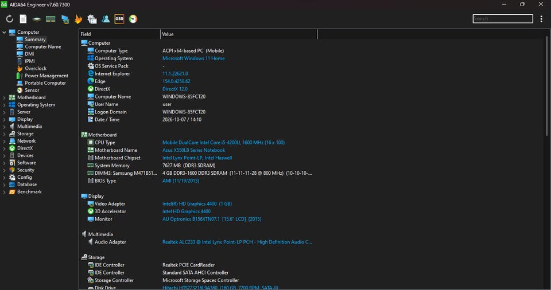The height and width of the screenshot is (290, 551).
Task: Select the DIMM3: Samsung row
Action: pos(199,173)
